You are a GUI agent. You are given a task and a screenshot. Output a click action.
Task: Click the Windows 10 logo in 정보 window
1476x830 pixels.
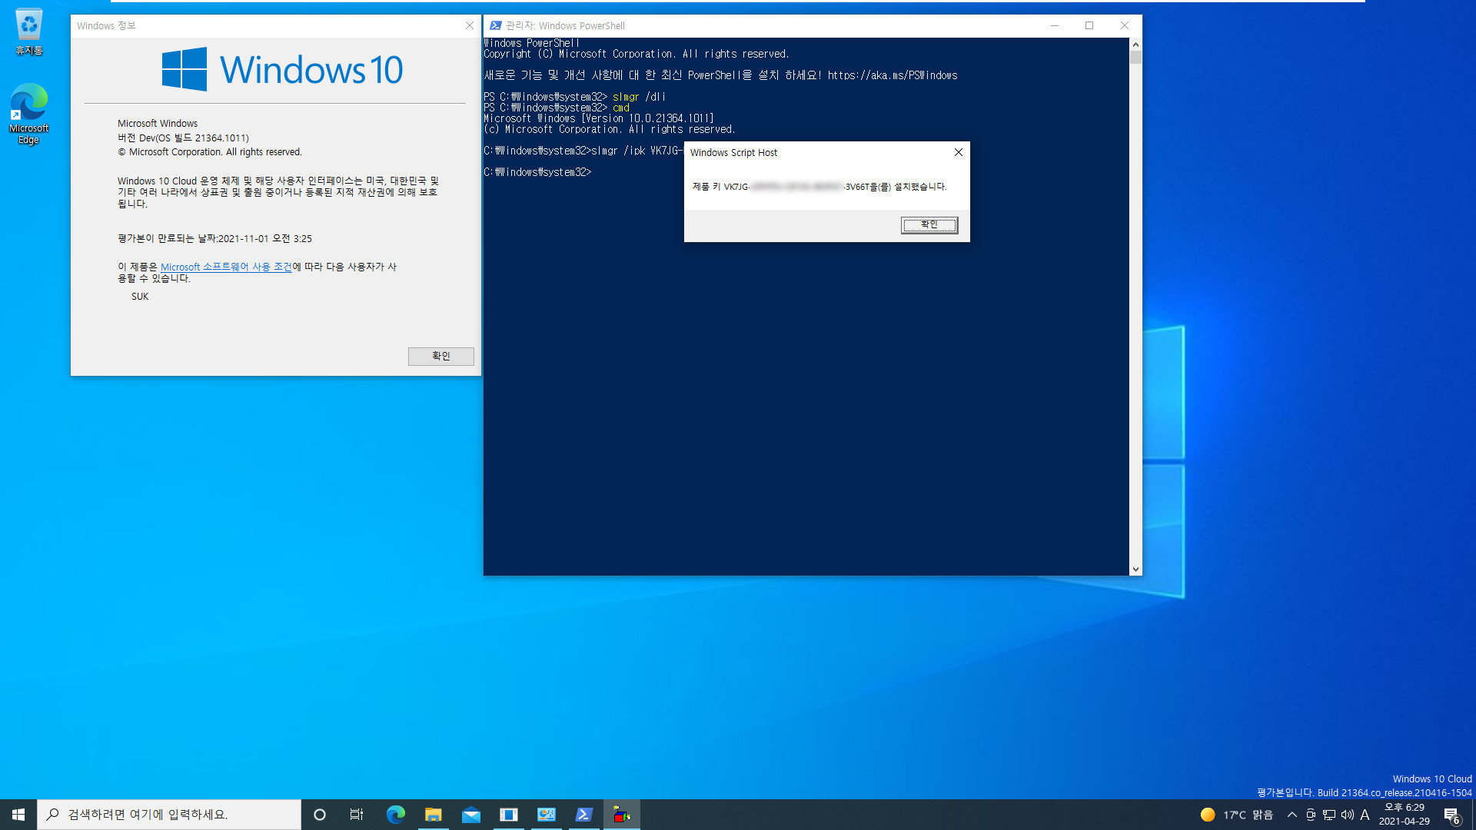tap(282, 69)
